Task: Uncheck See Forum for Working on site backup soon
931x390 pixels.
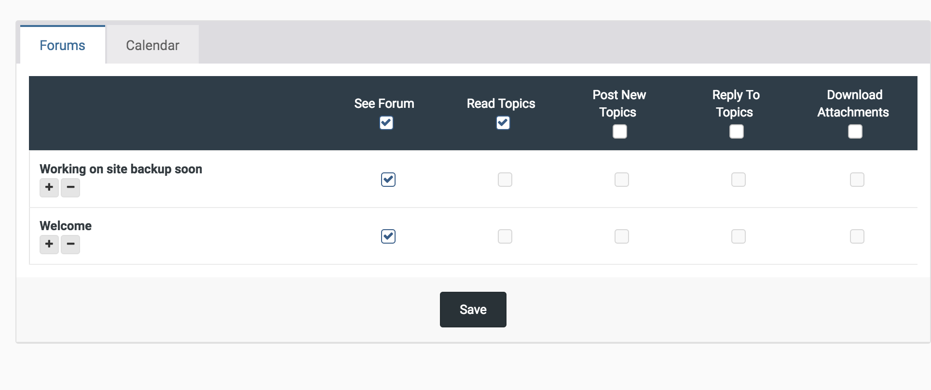Action: tap(388, 180)
